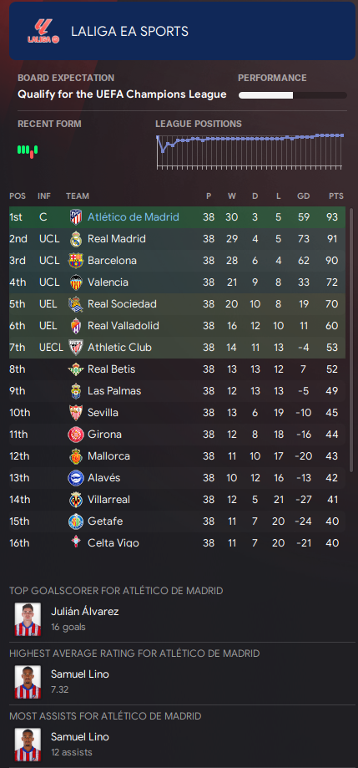Click the Barcelona club crest
The height and width of the screenshot is (768, 358).
[x=76, y=261]
